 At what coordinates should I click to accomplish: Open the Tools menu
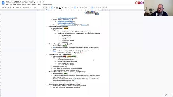click(29, 4)
